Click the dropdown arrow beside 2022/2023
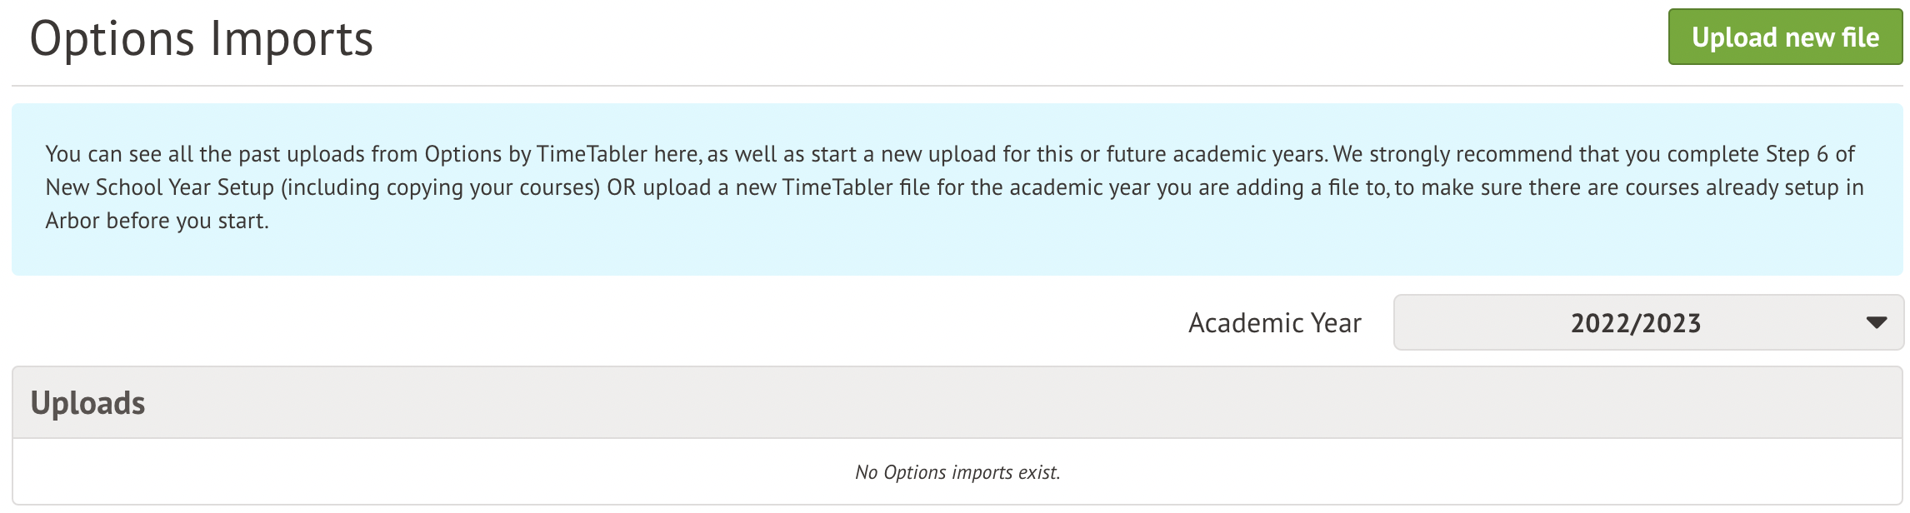Viewport: 1910px width, 513px height. click(1876, 323)
